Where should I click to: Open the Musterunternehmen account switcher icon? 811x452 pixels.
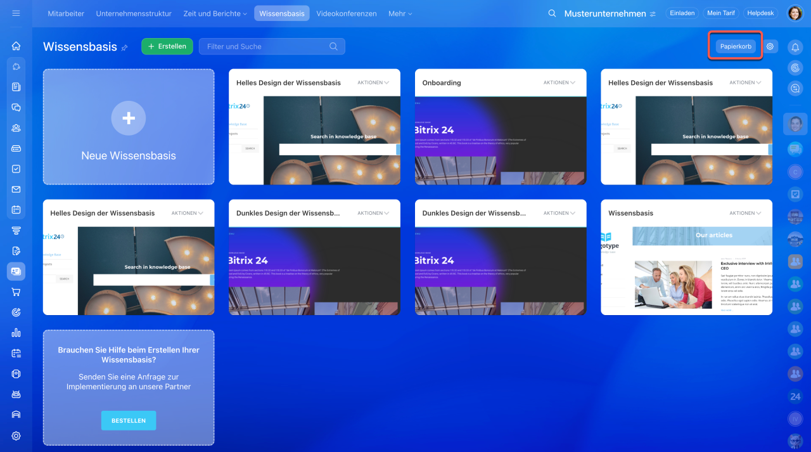[x=653, y=14]
